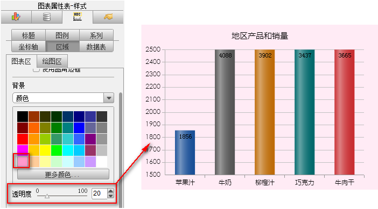Switch to the 绘图区 sub-tab

[52, 61]
